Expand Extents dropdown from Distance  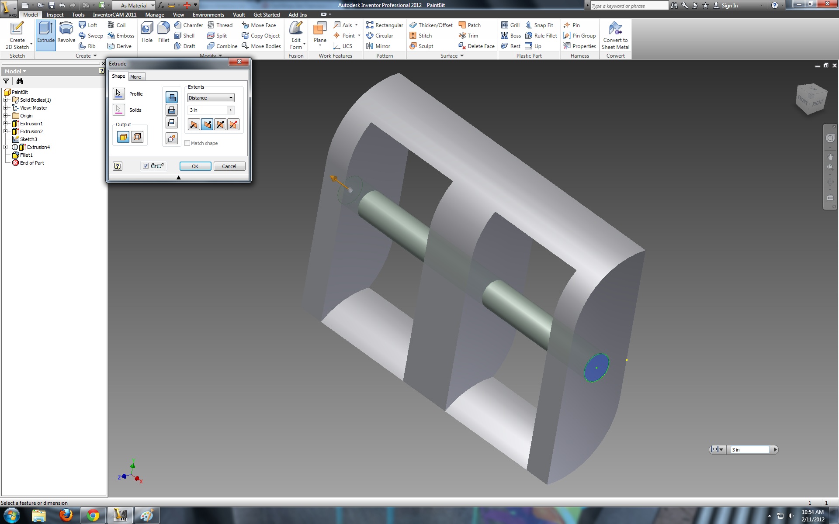pyautogui.click(x=230, y=98)
